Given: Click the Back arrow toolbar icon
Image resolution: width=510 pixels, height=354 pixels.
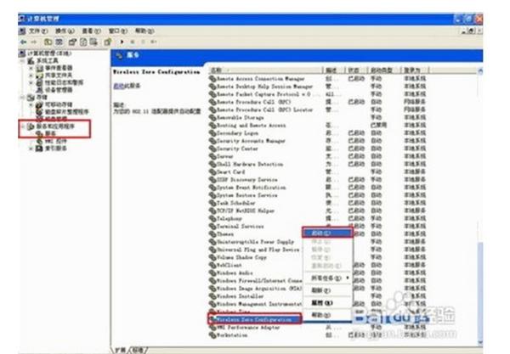Looking at the screenshot, I should pyautogui.click(x=24, y=42).
